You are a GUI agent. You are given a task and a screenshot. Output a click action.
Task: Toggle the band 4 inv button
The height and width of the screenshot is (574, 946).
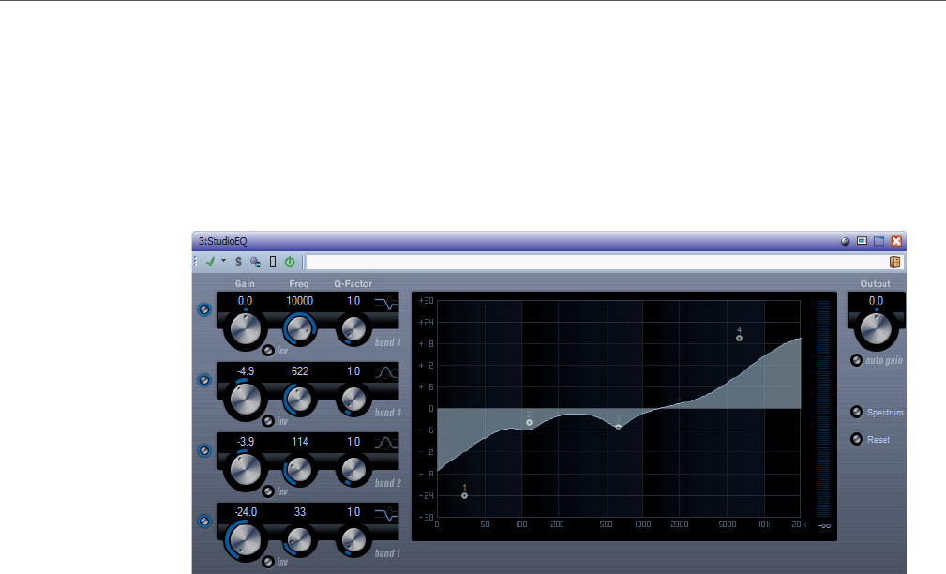[268, 351]
